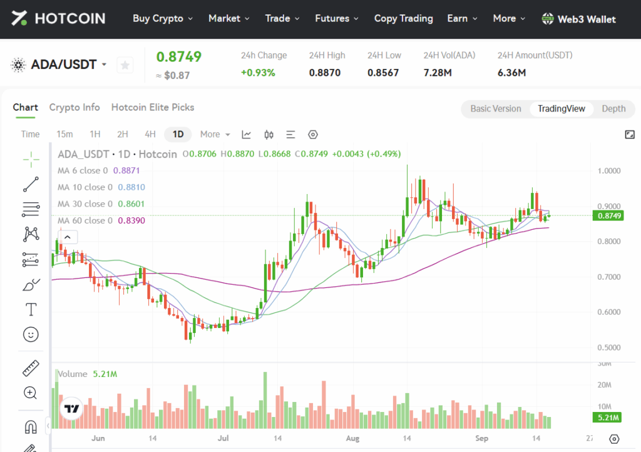Go to Copy Trading
The width and height of the screenshot is (641, 452).
click(404, 18)
